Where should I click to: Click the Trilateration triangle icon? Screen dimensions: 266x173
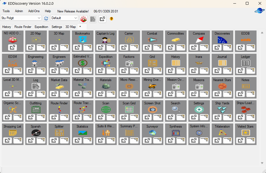tap(222, 133)
